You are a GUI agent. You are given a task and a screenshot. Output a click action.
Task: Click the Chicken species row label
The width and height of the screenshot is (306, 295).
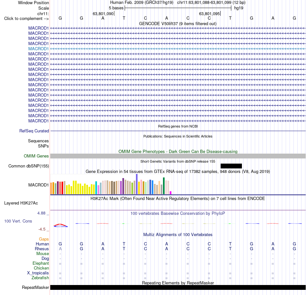41,268
